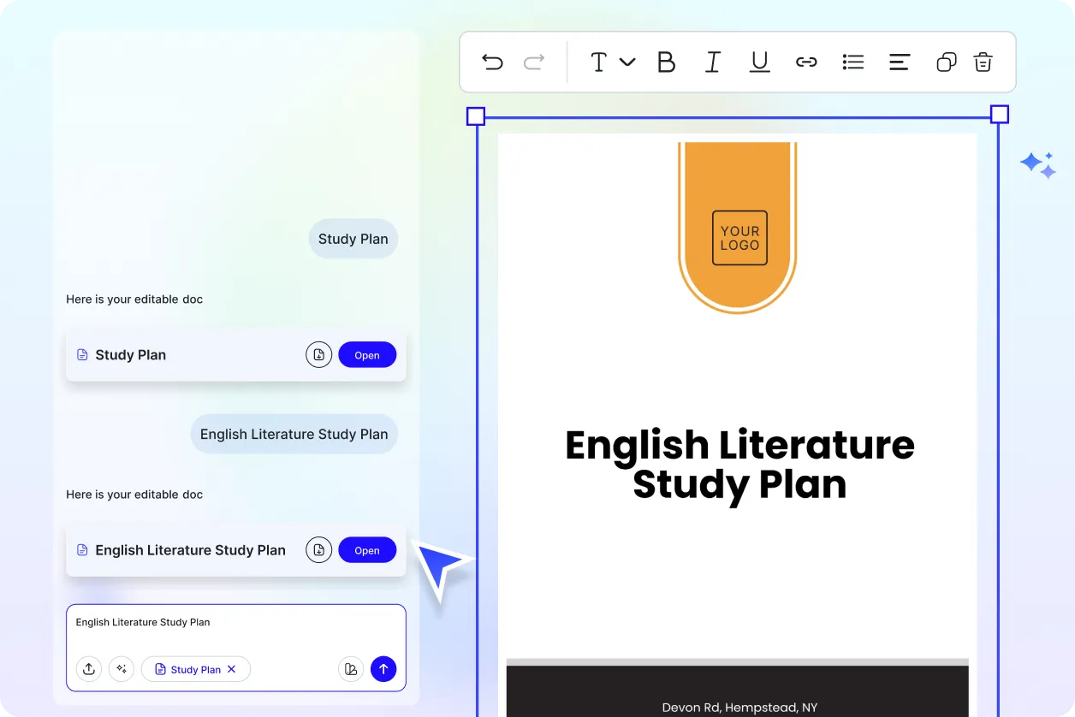Click document icon on English Literature card

pyautogui.click(x=83, y=550)
